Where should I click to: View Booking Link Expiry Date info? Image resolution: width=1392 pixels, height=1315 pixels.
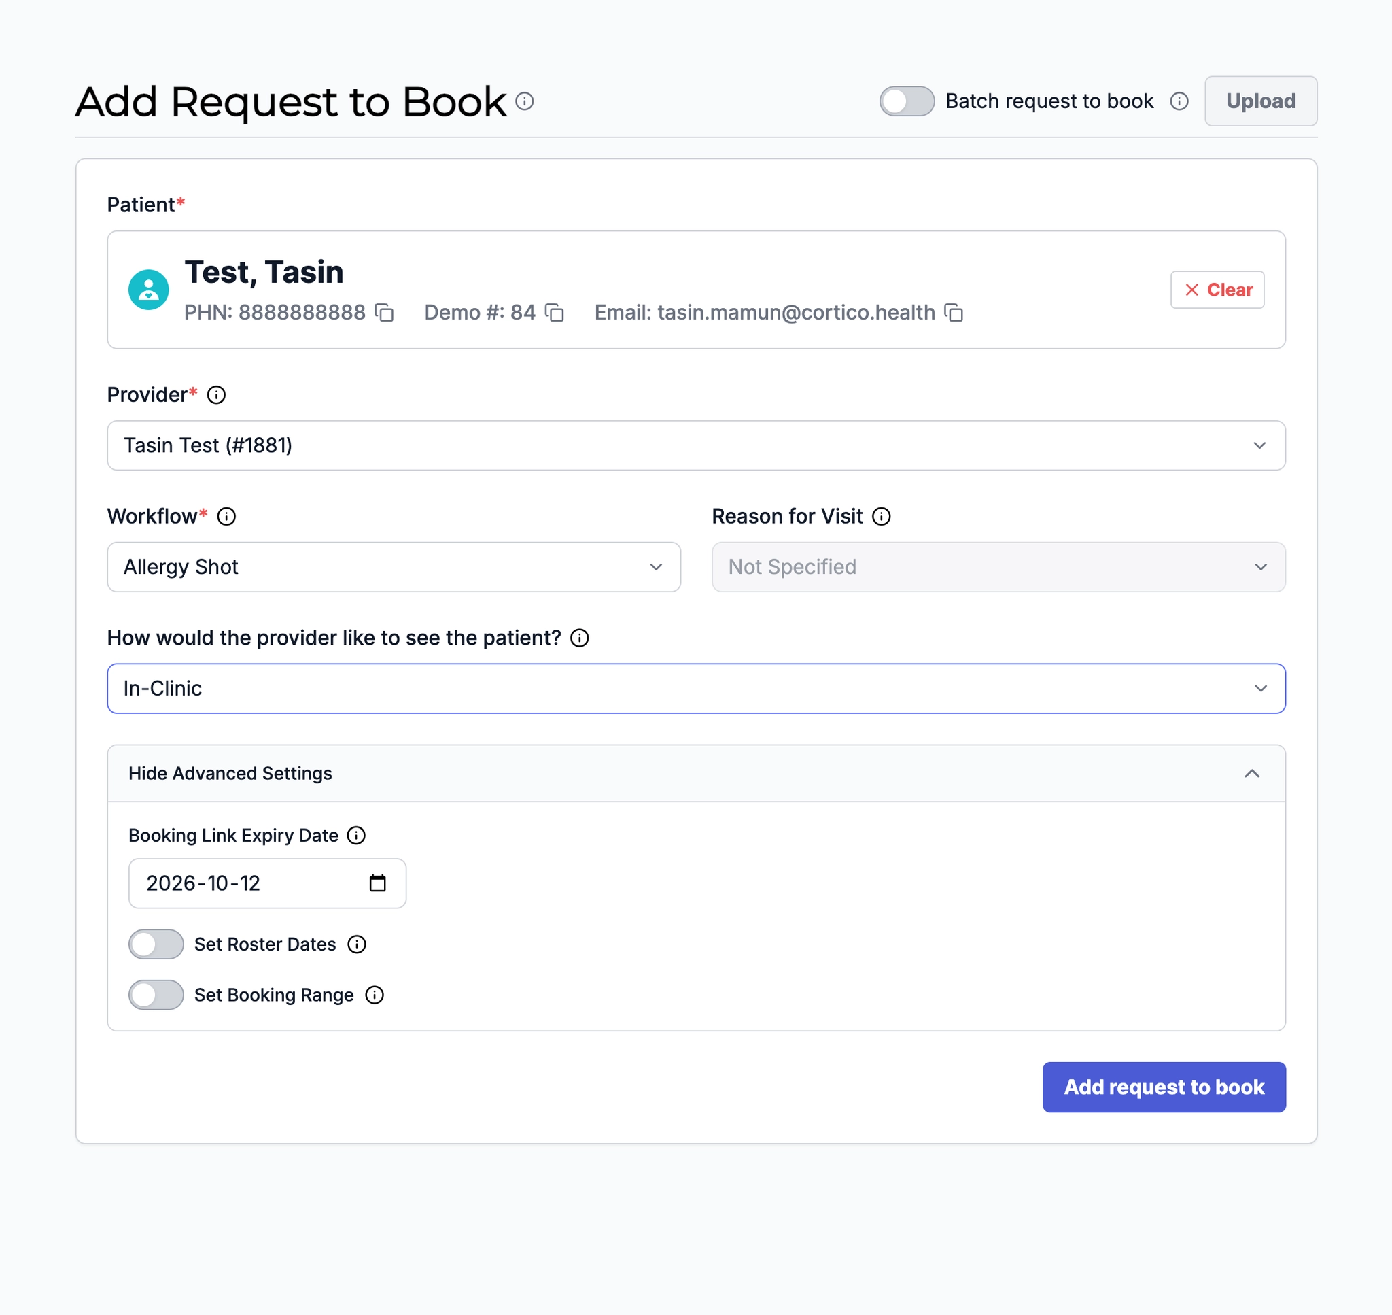tap(357, 836)
